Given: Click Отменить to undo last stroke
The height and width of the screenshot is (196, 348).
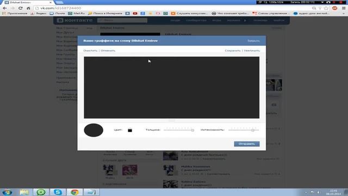Looking at the screenshot, I should click(x=108, y=51).
